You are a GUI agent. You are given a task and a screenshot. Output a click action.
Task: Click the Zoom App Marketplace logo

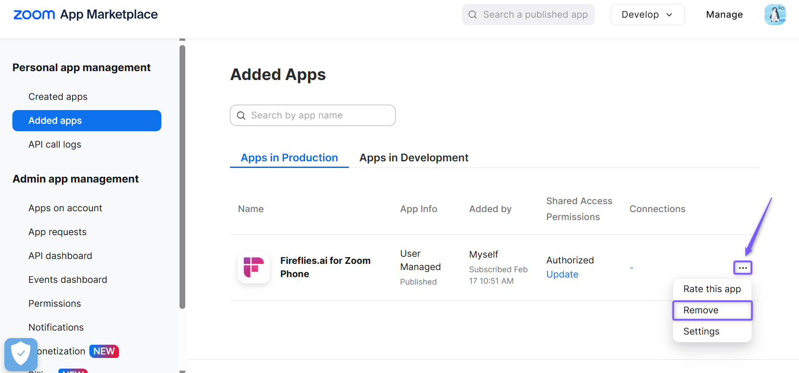[85, 15]
